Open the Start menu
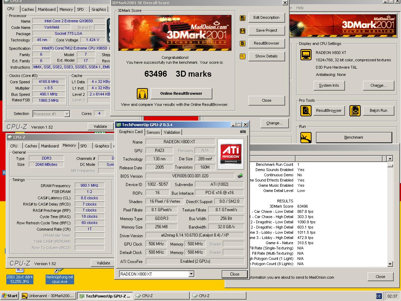Image resolution: width=401 pixels, height=301 pixels. 10,296
